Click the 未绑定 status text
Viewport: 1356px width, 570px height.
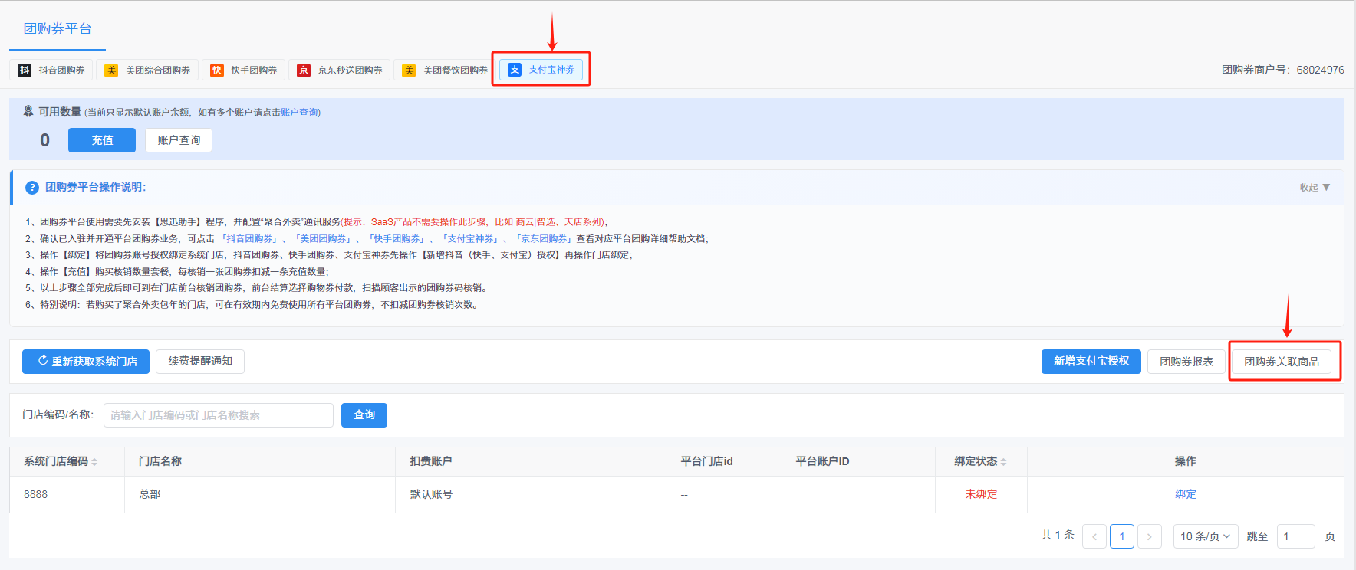pos(981,494)
